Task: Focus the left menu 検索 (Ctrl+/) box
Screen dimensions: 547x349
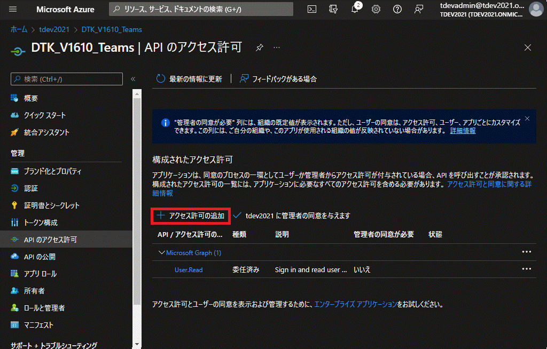Action: 67,79
